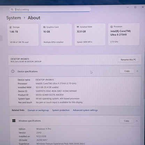The image size is (145, 145).
Task: Open the Storage card
Action: (23, 35)
